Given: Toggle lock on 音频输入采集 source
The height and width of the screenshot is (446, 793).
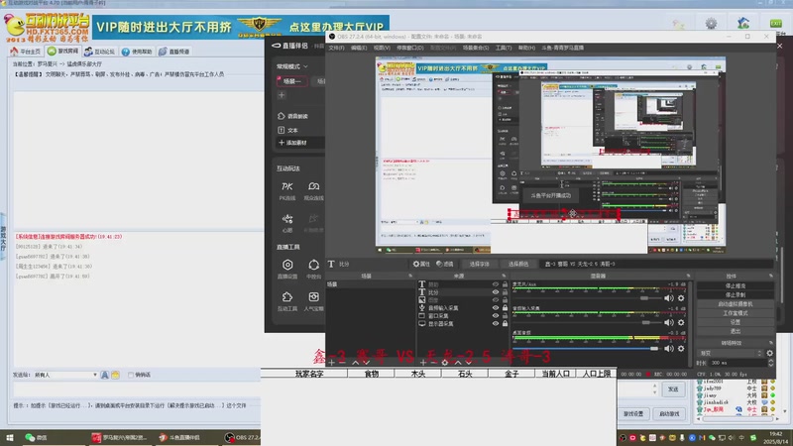Looking at the screenshot, I should 505,308.
